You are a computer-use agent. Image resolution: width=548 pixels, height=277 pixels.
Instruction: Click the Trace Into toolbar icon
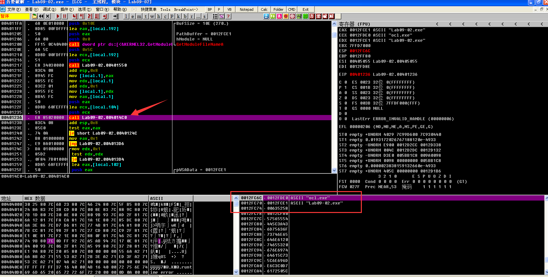pos(90,16)
